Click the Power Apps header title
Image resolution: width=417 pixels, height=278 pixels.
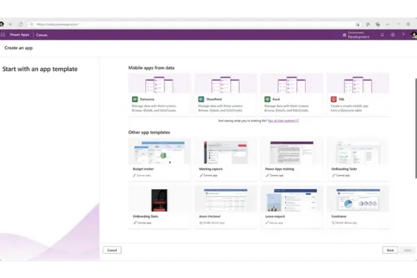click(x=19, y=35)
